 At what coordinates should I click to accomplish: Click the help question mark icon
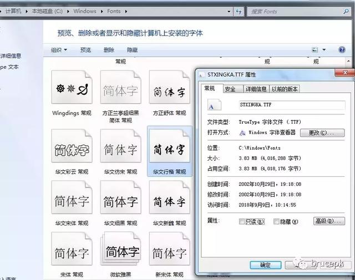click(342, 49)
